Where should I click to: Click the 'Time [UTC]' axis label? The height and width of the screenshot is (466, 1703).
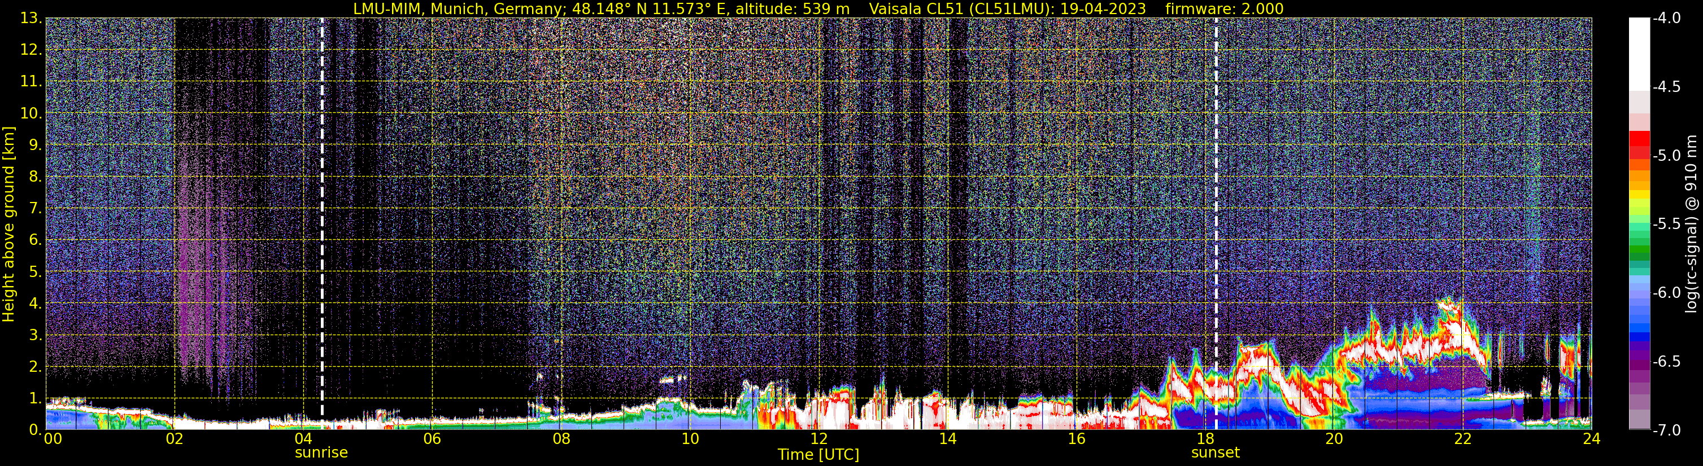click(x=818, y=454)
